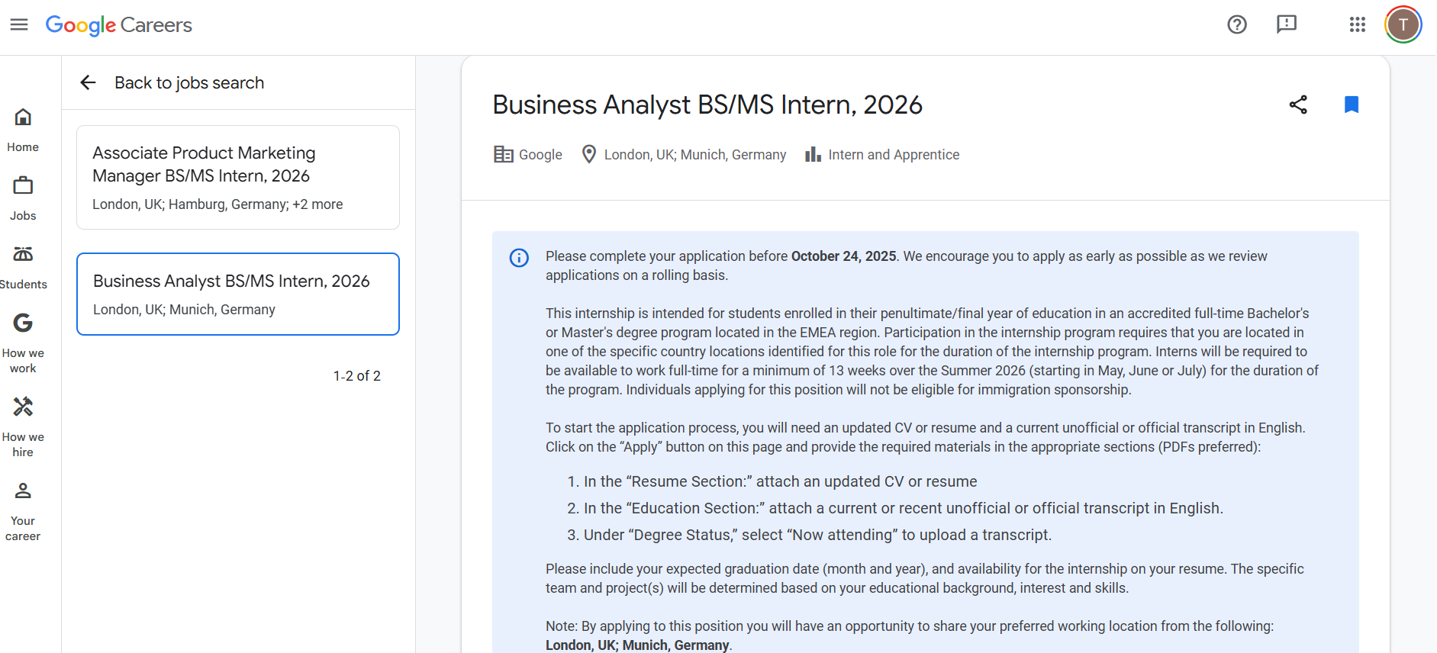Open How we hire section
Screen dimensions: 1437x653
(x=23, y=427)
